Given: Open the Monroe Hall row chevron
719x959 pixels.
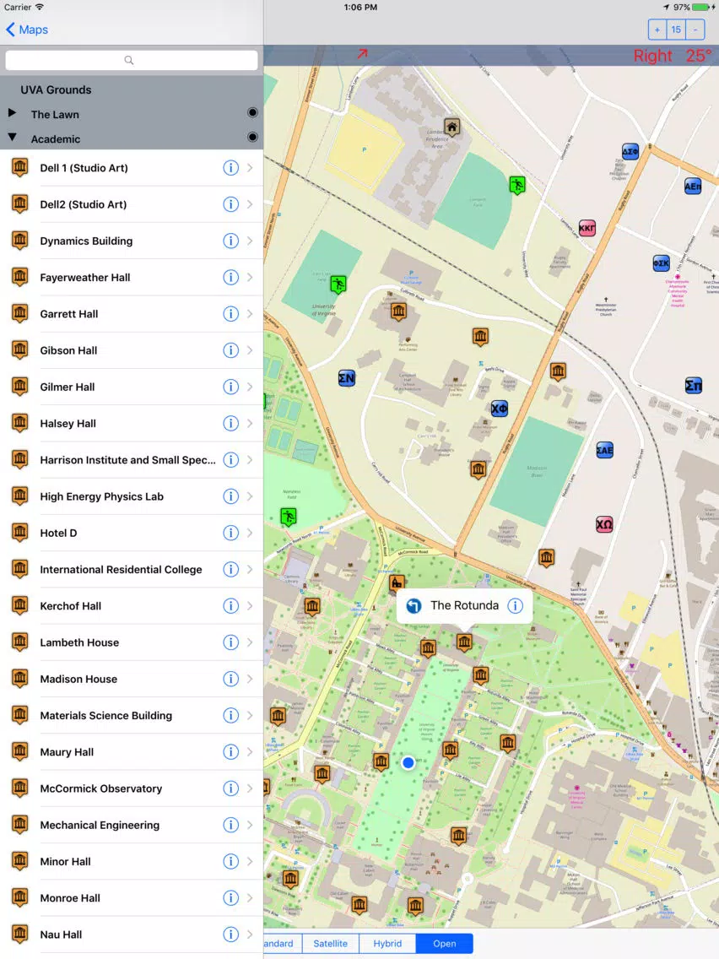Looking at the screenshot, I should coord(250,898).
